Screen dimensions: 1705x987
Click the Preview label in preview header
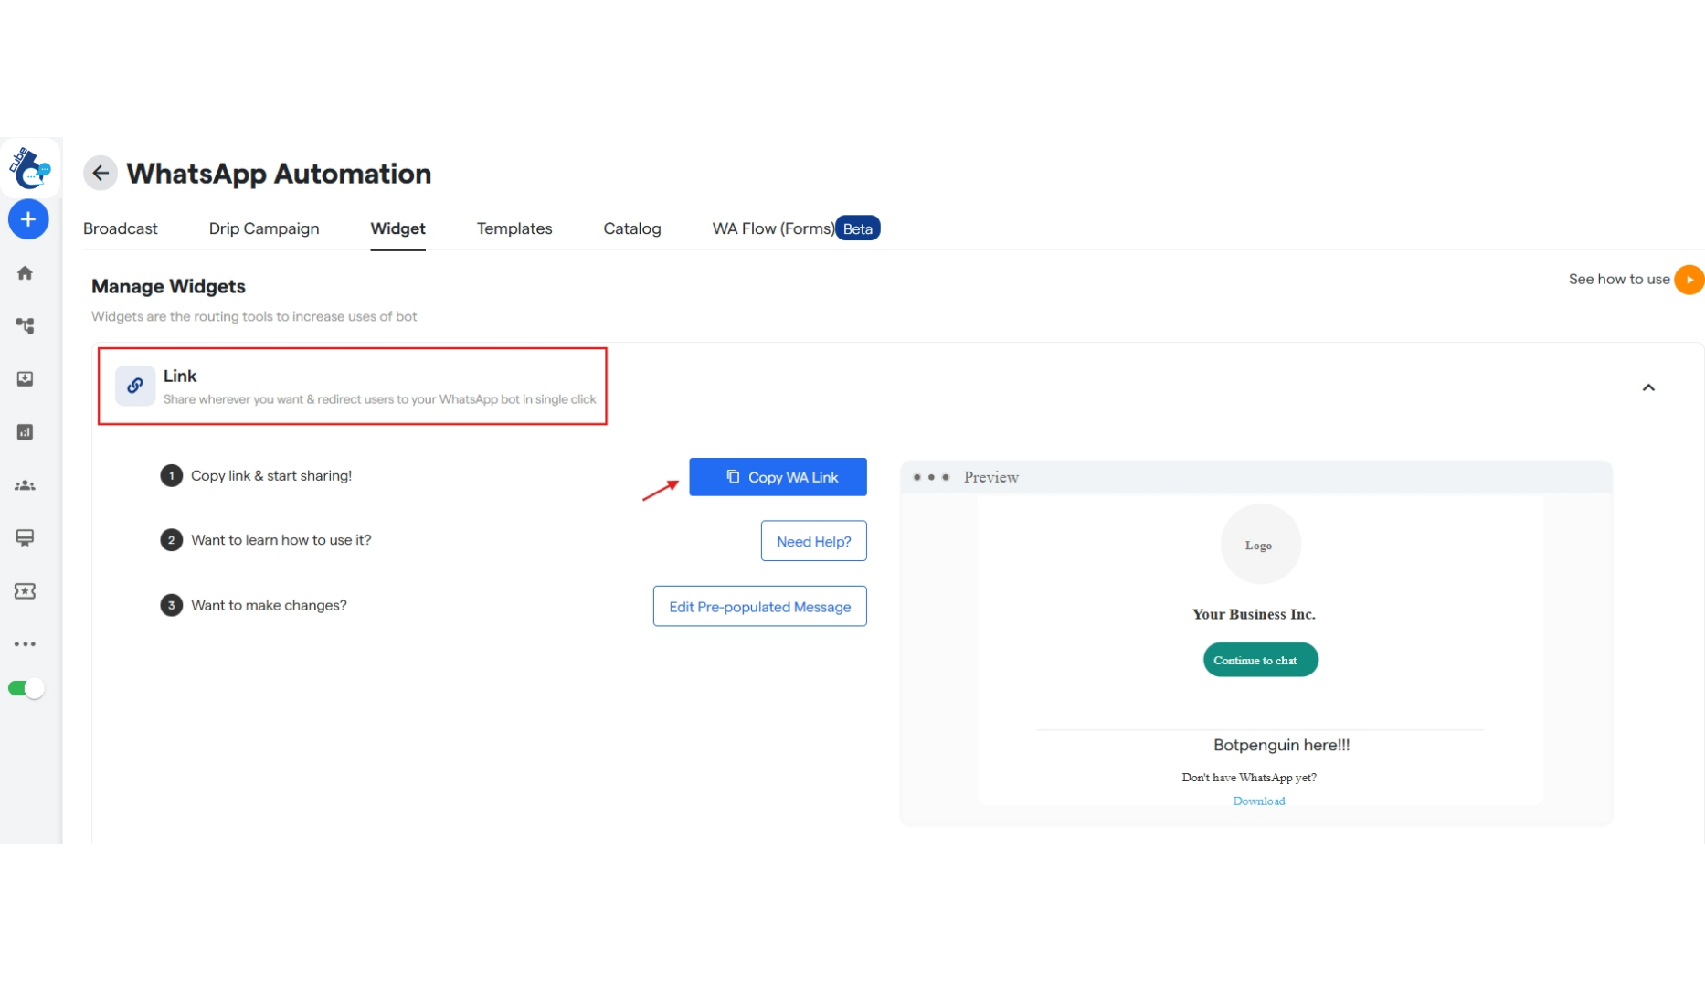click(x=990, y=477)
